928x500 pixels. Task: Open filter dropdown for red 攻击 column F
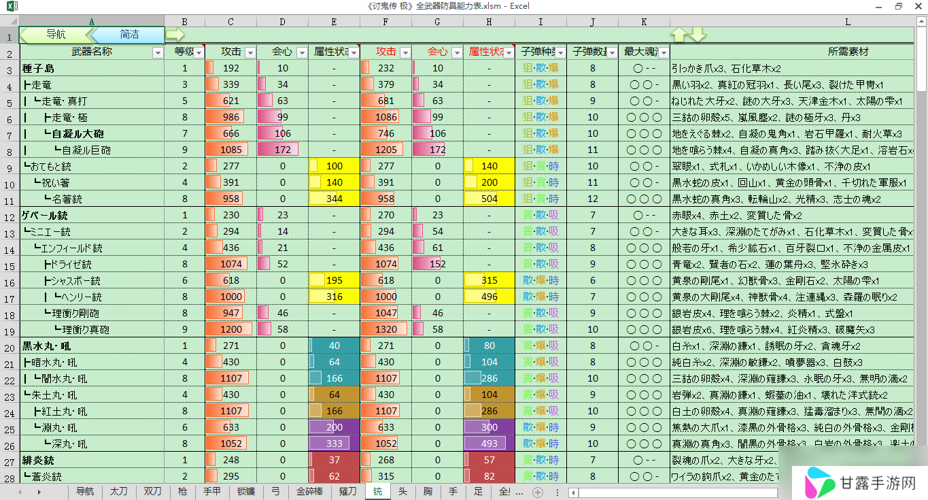coord(405,52)
